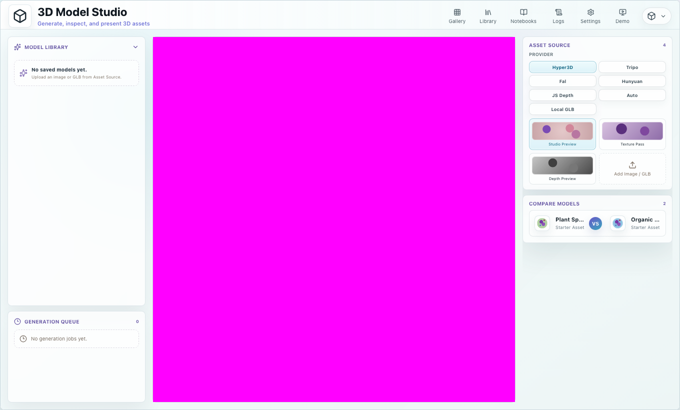Choose the JS Depth provider
Screen dimensions: 680x410
pyautogui.click(x=562, y=95)
